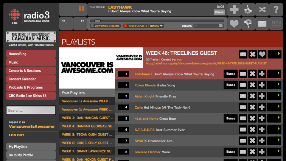The height and width of the screenshot is (161, 286).
Task: Click the Aidan Knight artist link
Action: [144, 97]
